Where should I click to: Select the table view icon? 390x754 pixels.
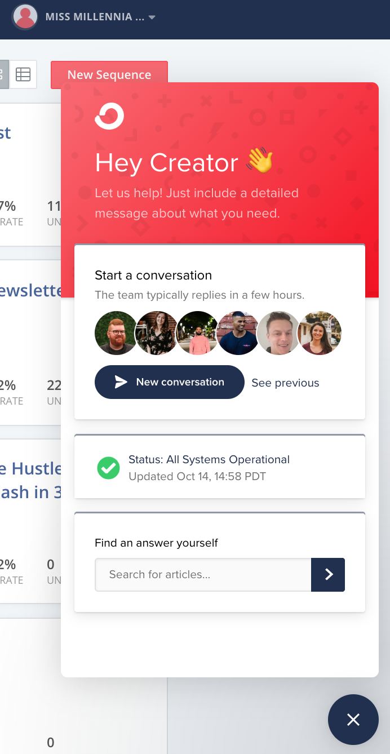tap(23, 74)
